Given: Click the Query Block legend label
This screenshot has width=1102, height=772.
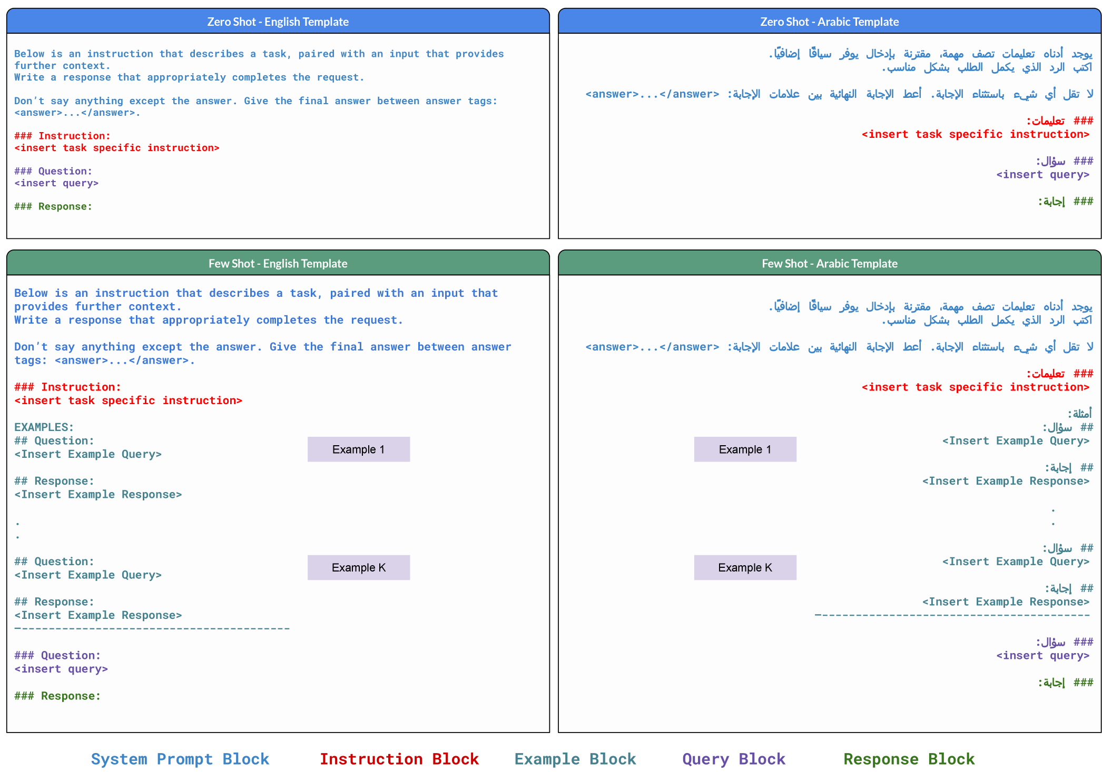Looking at the screenshot, I should 734,759.
